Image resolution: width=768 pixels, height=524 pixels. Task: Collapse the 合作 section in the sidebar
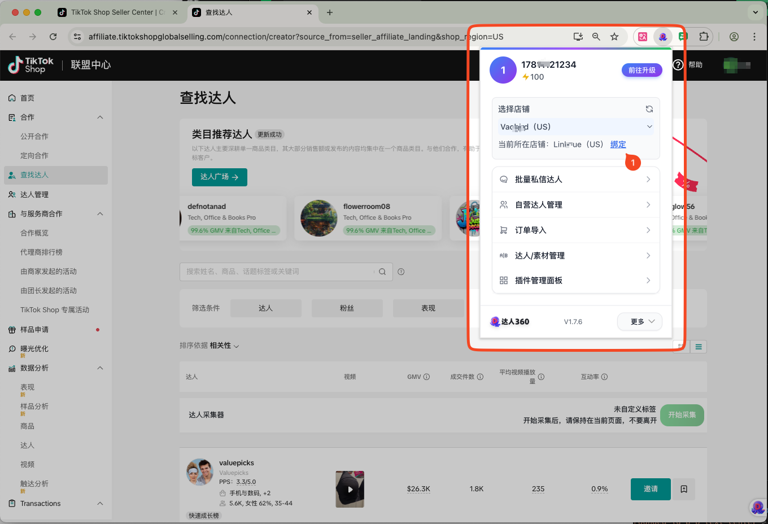[100, 117]
